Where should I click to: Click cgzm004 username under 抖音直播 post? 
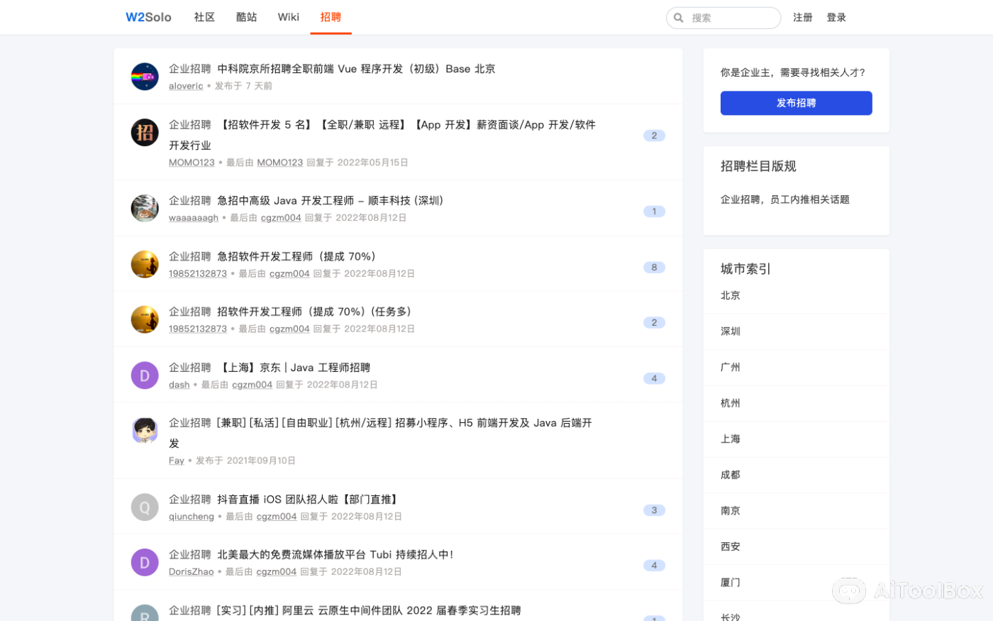point(277,516)
